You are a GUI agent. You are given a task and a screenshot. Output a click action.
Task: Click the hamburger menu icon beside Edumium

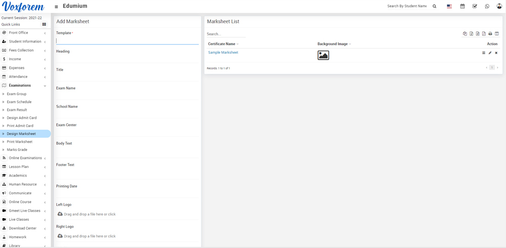pyautogui.click(x=56, y=7)
